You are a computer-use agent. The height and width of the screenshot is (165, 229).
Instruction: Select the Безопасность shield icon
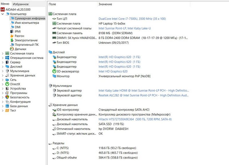[x=7, y=97]
